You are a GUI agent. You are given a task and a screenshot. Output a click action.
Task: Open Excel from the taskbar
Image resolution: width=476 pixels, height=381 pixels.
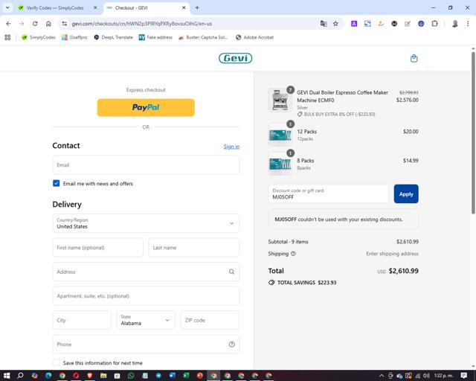(186, 376)
